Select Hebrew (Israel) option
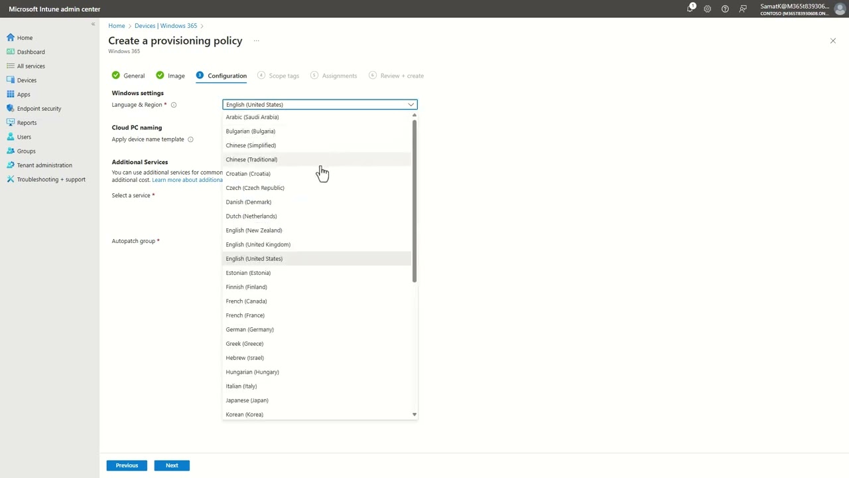This screenshot has width=849, height=478. 317,358
